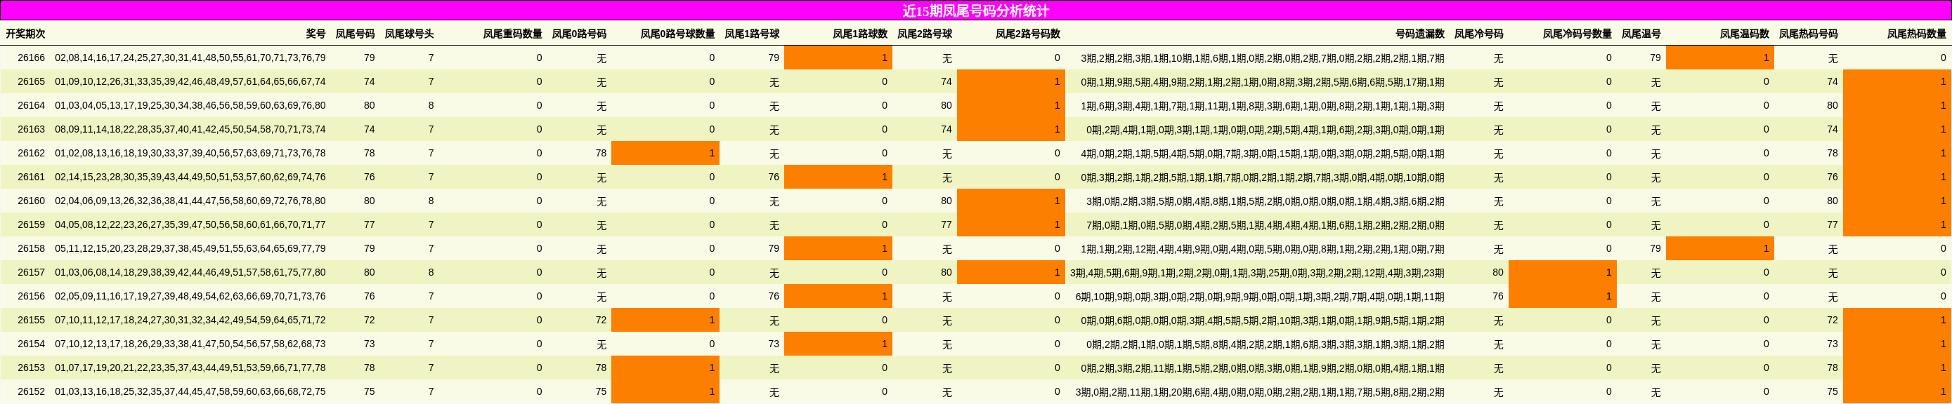Click the 凤尾热码号码 column header
The height and width of the screenshot is (404, 1952).
click(x=1808, y=34)
